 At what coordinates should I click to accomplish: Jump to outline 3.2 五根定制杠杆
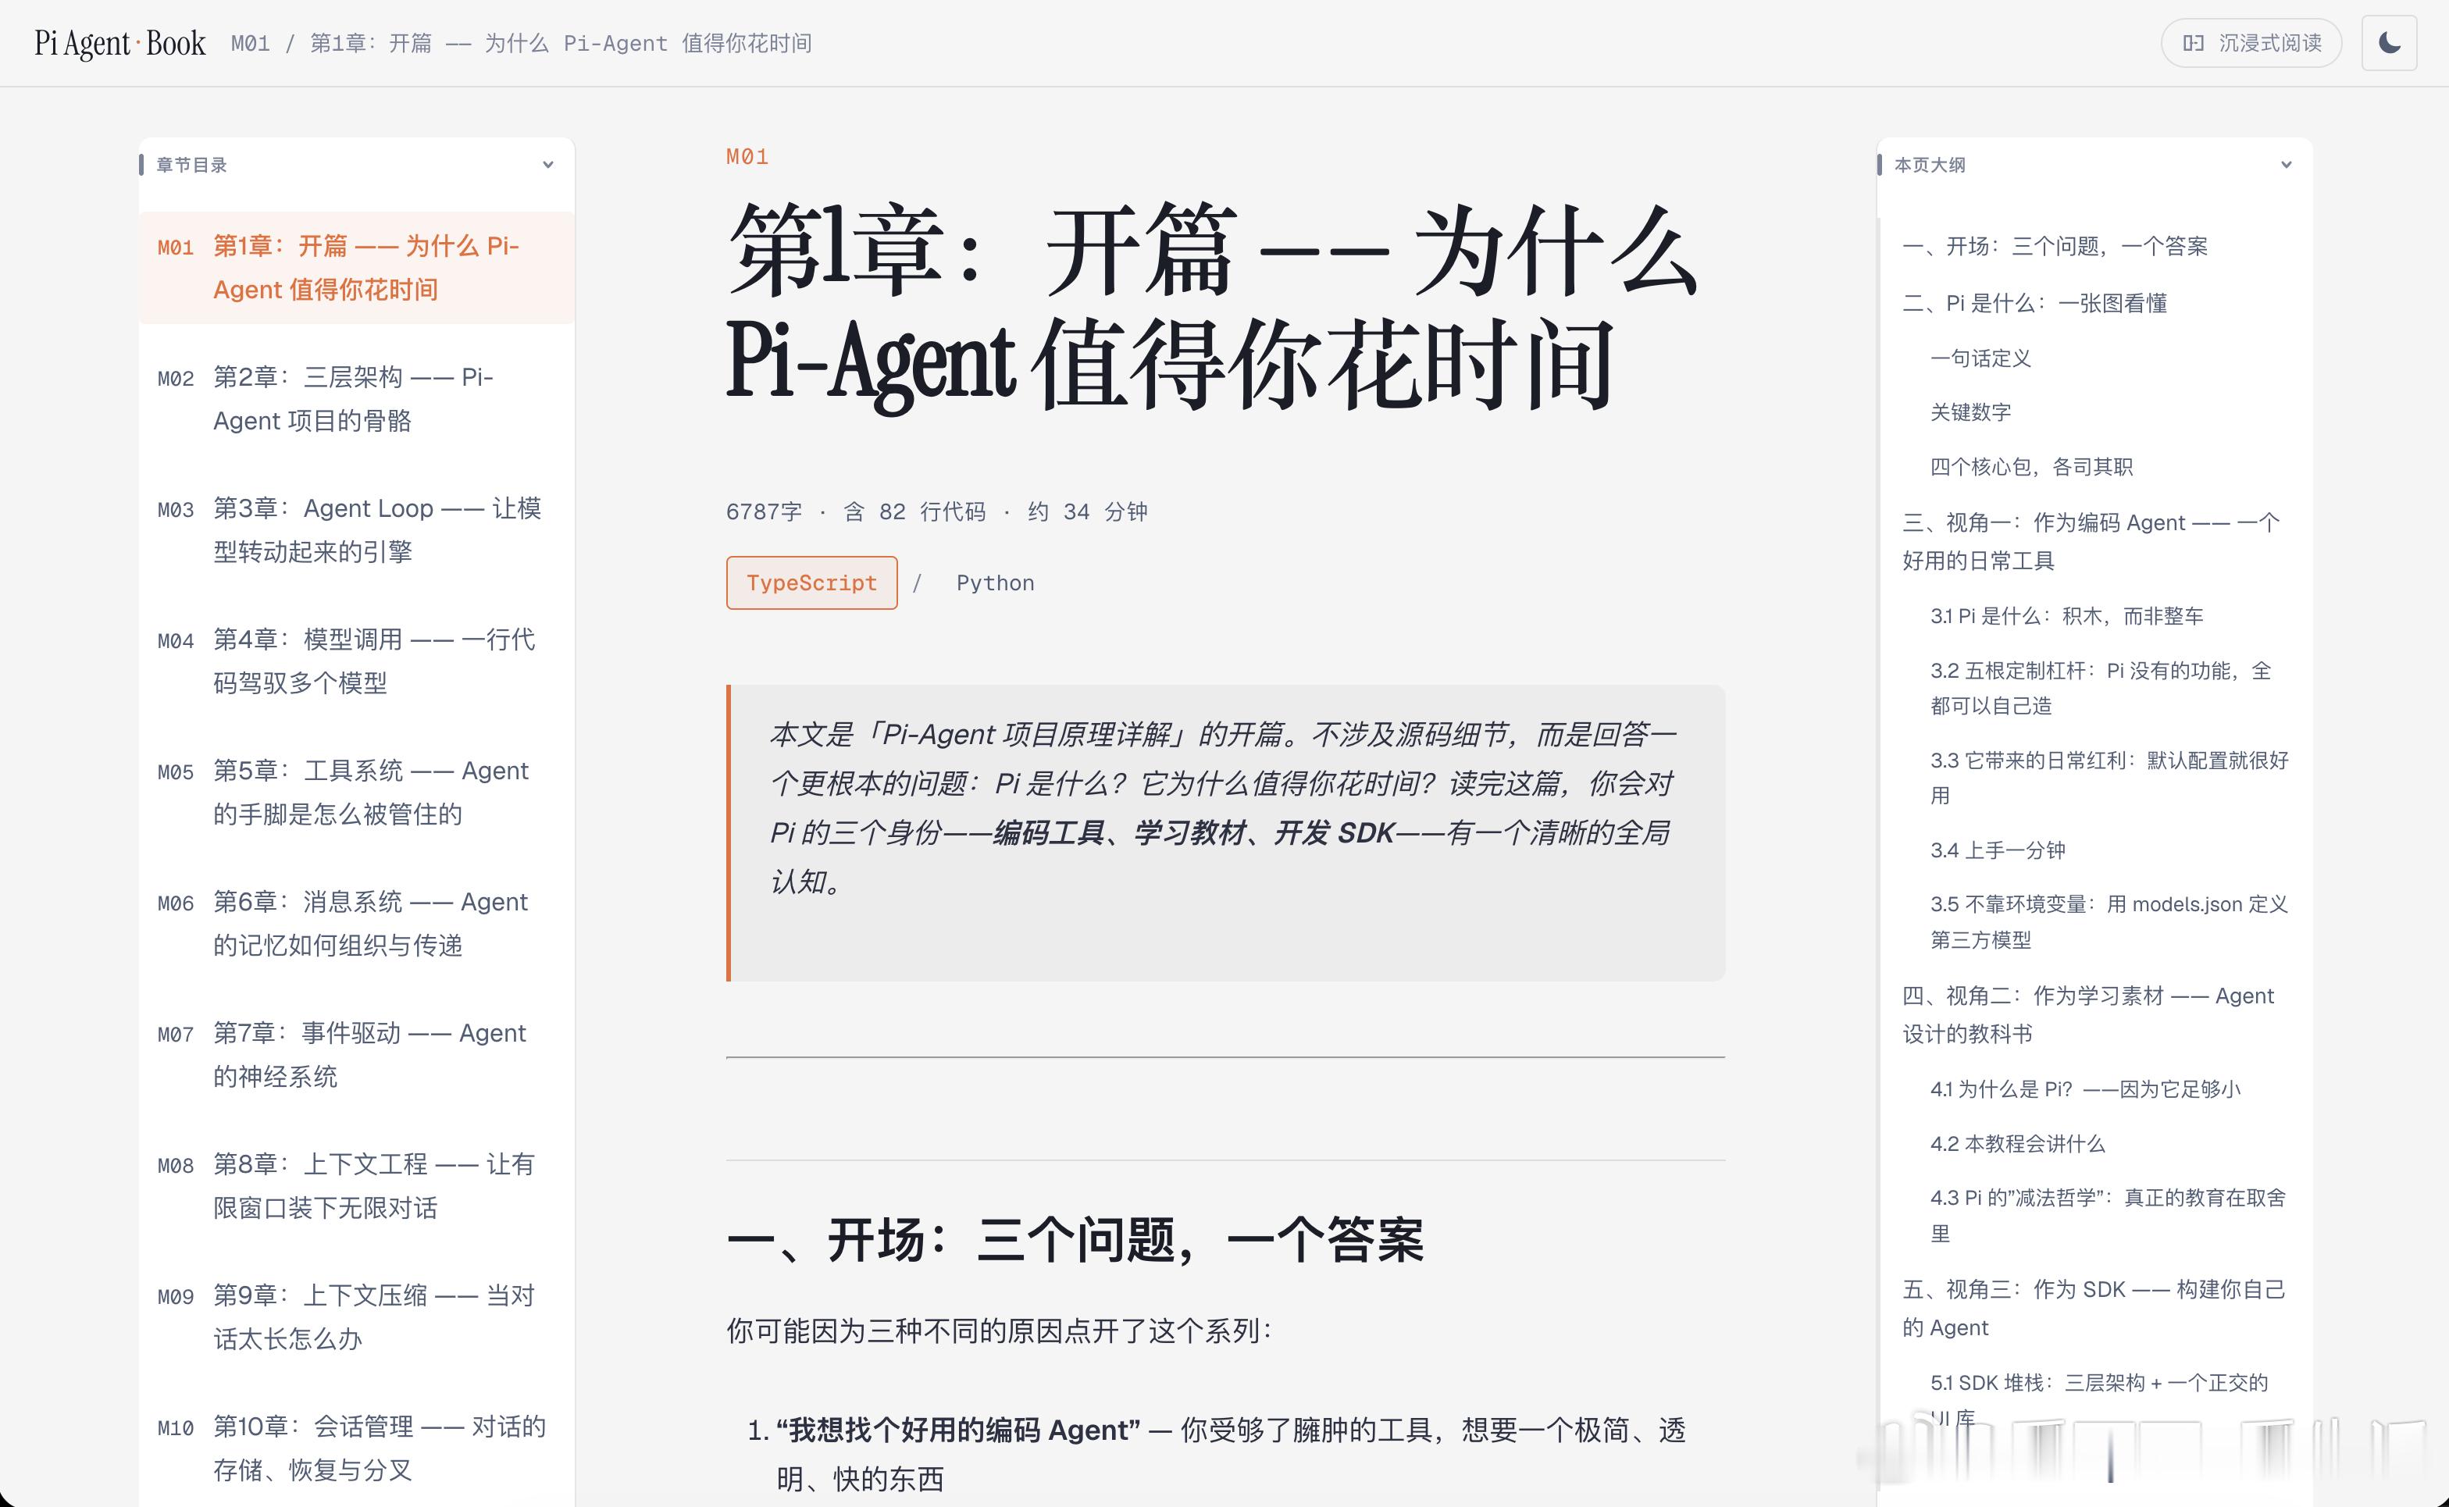tap(2100, 688)
